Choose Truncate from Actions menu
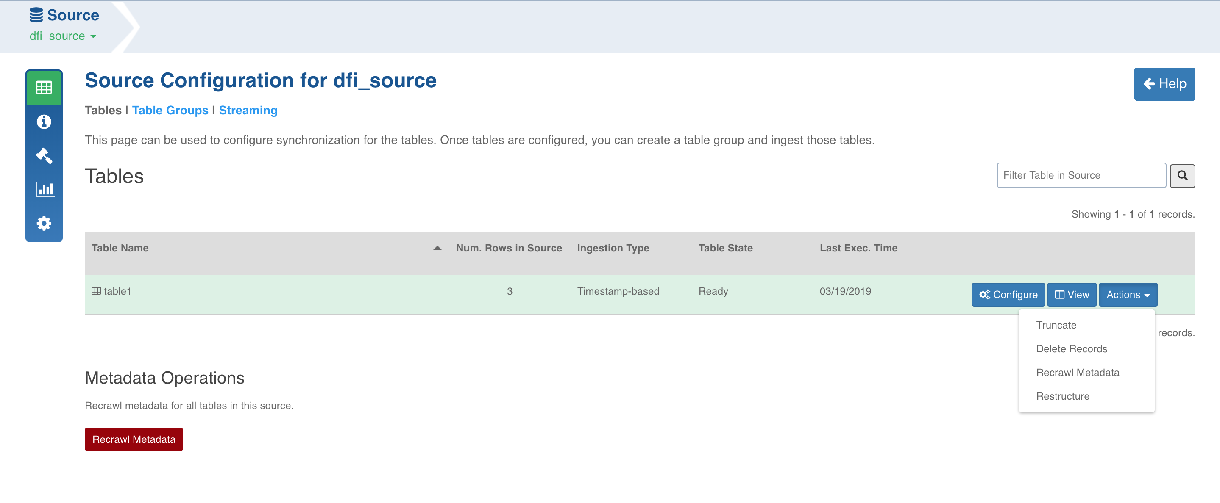 (1056, 325)
